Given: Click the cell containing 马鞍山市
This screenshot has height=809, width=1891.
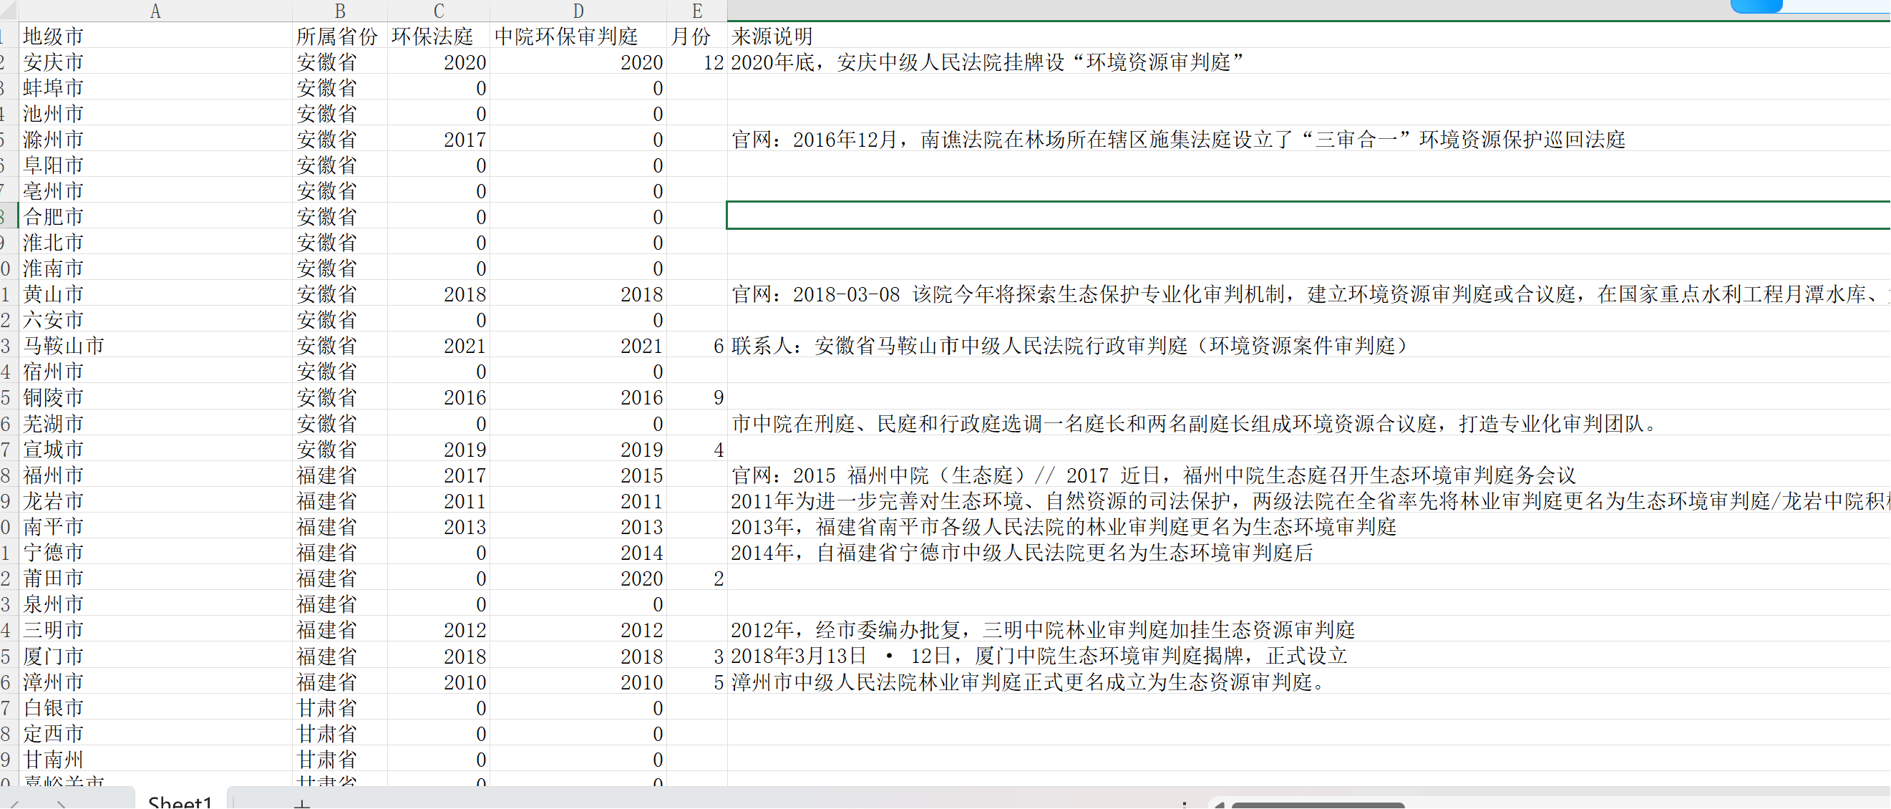Looking at the screenshot, I should [x=63, y=346].
